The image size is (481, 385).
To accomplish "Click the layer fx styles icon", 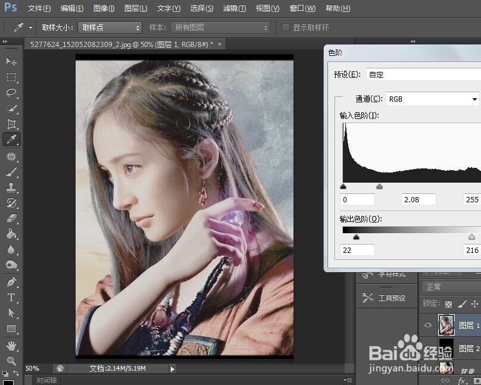I will tap(462, 381).
